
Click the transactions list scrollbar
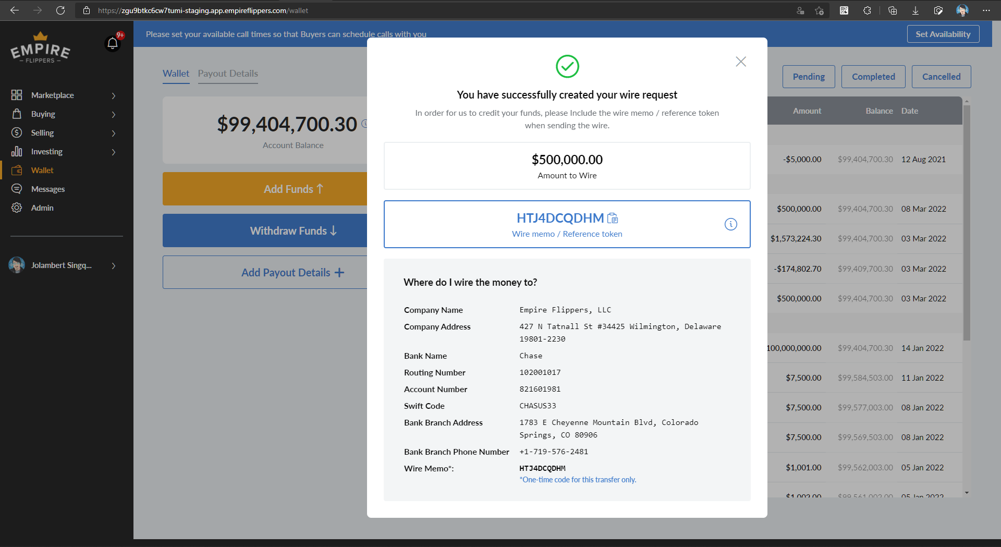pos(967,223)
